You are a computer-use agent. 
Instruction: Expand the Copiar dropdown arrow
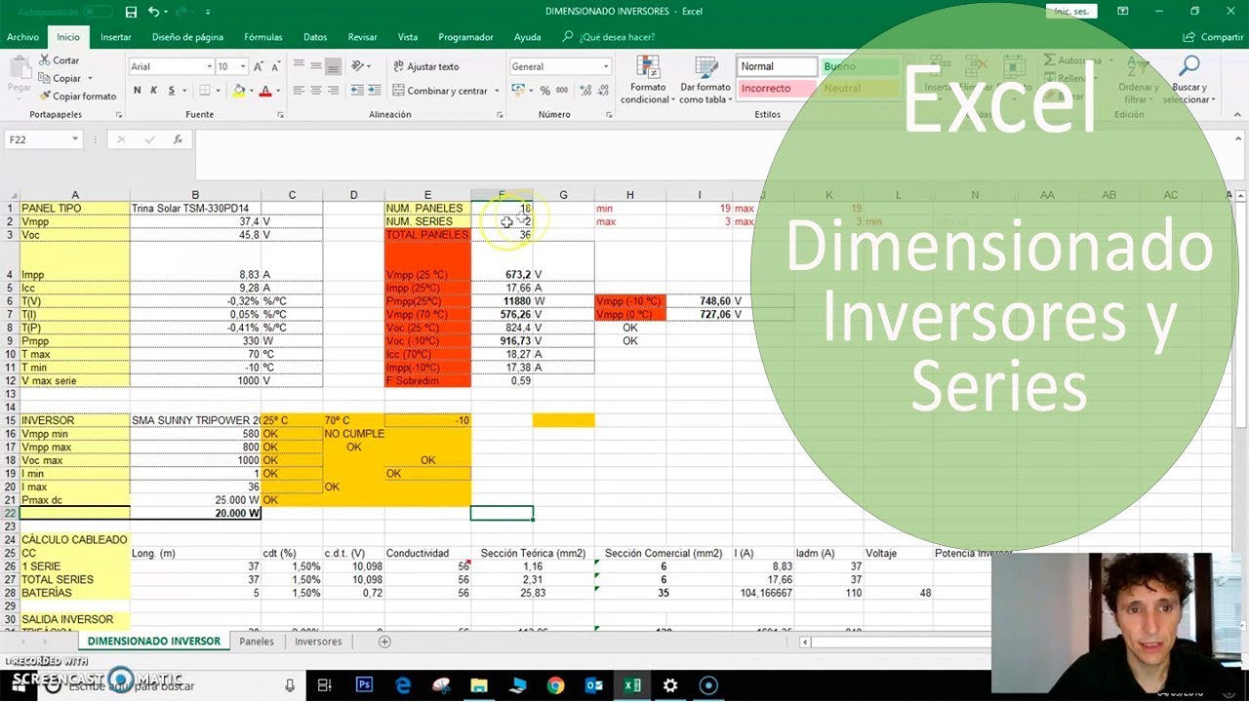(89, 79)
